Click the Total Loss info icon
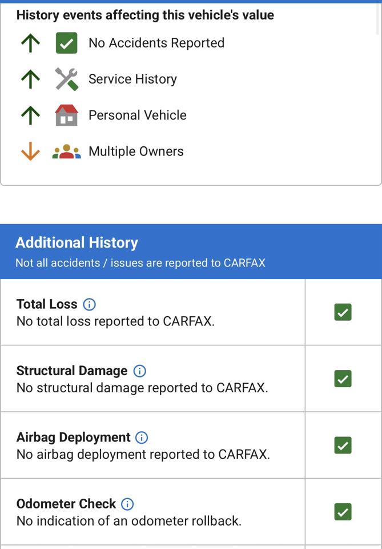Image resolution: width=382 pixels, height=549 pixels. 89,304
